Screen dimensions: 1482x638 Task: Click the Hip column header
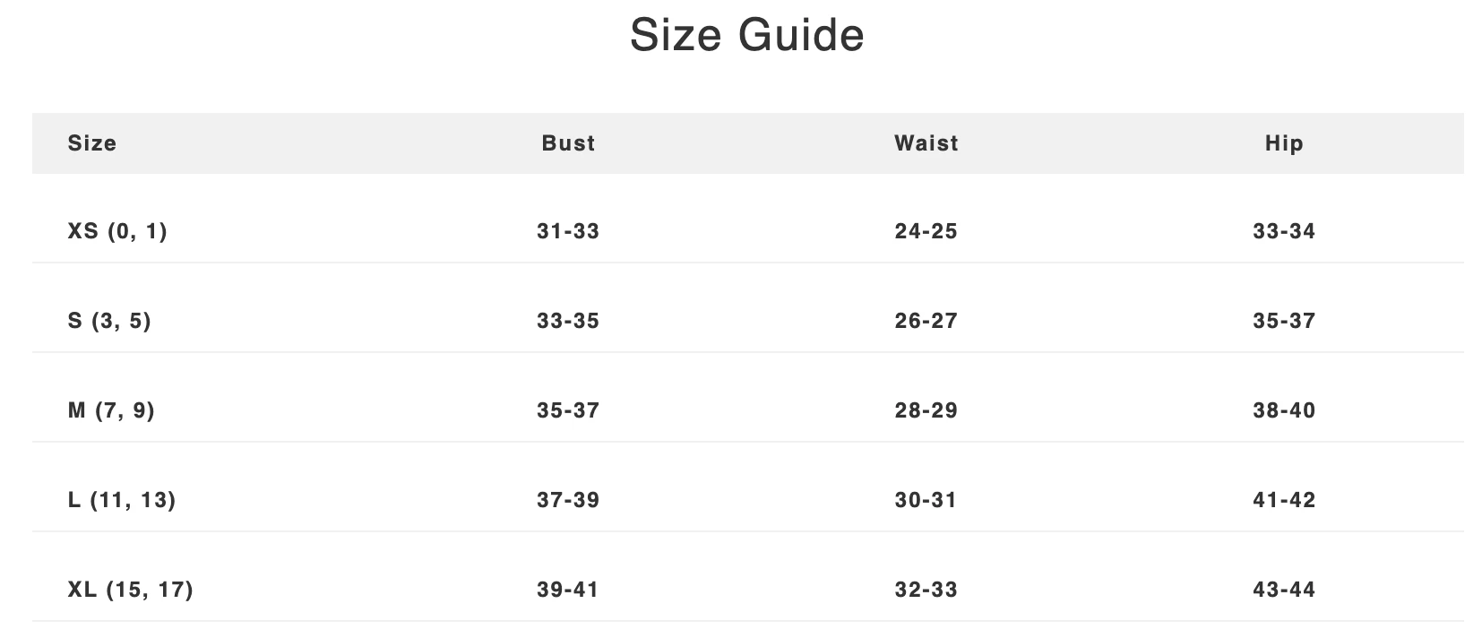point(1284,143)
